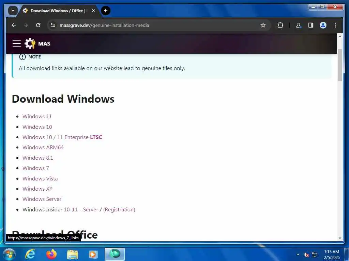This screenshot has width=349, height=261.
Task: Open Windows Media Player in taskbar
Action: 93,254
